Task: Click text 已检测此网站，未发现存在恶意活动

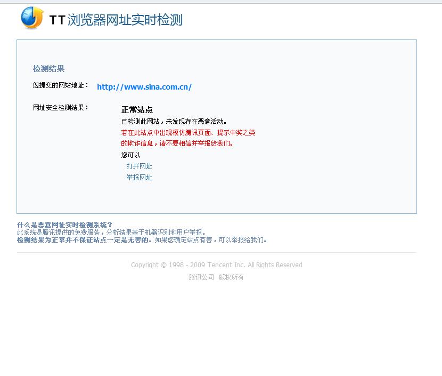Action: (174, 122)
